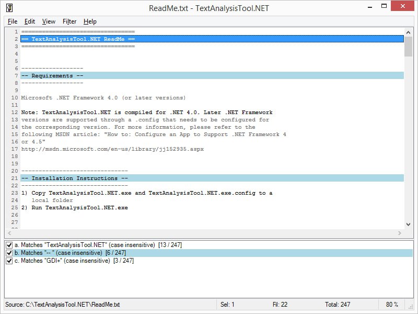Viewport: 418px width, 314px height.
Task: Click the 80 % zoom indicator in status bar
Action: 392,305
